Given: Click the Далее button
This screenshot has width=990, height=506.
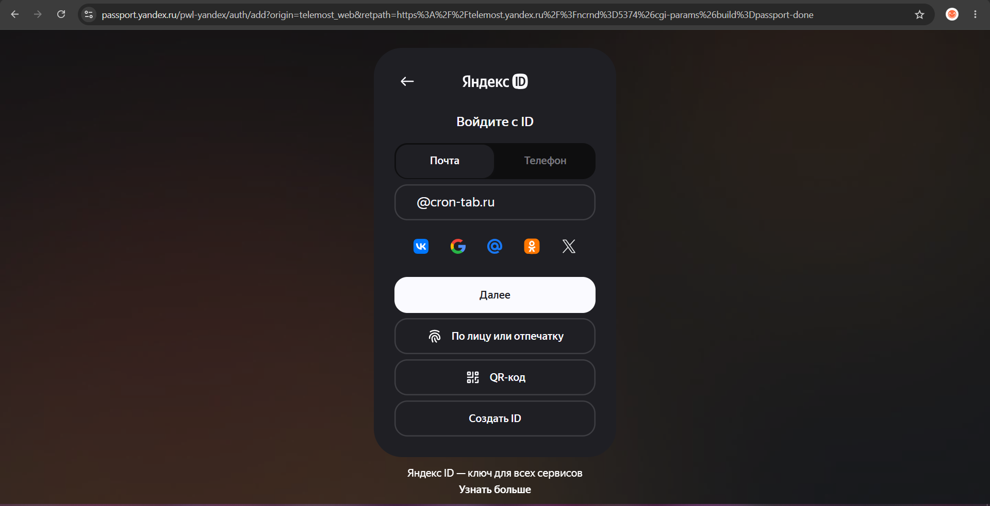Looking at the screenshot, I should click(x=495, y=295).
